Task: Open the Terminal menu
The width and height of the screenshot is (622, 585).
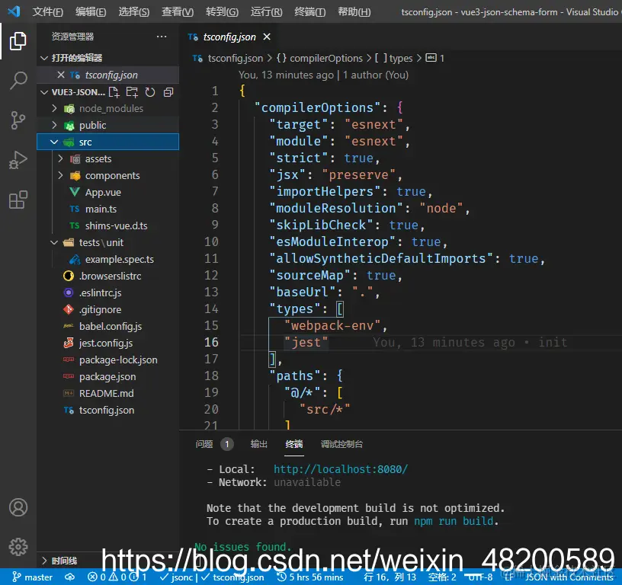Action: click(x=310, y=12)
